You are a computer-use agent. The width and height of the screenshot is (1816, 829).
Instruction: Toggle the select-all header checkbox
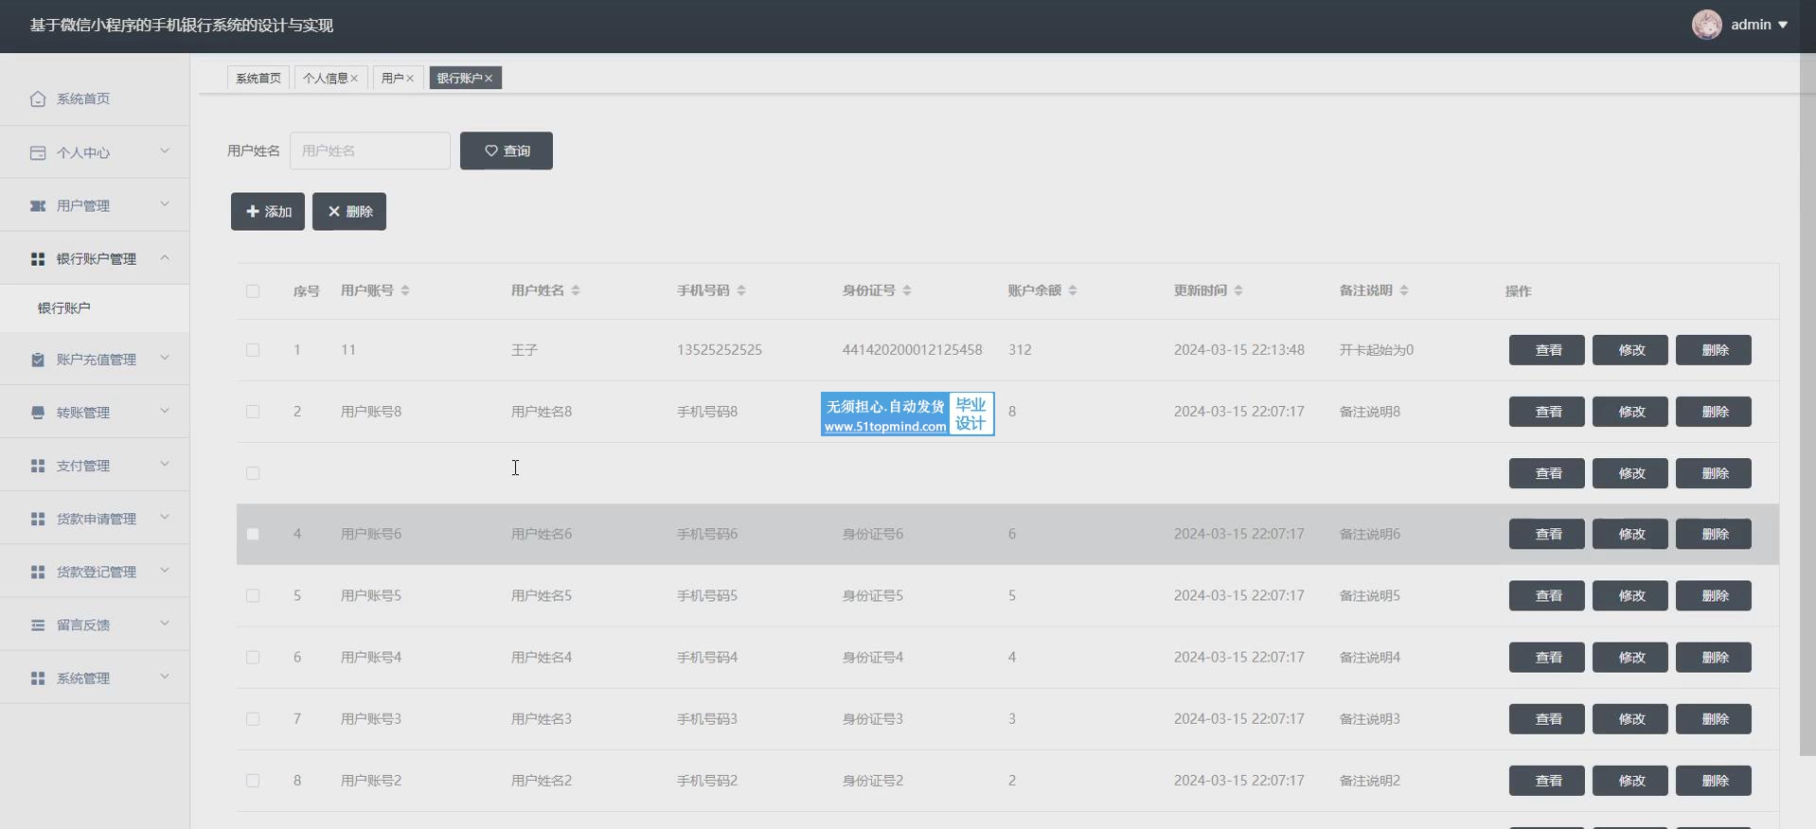click(x=253, y=291)
